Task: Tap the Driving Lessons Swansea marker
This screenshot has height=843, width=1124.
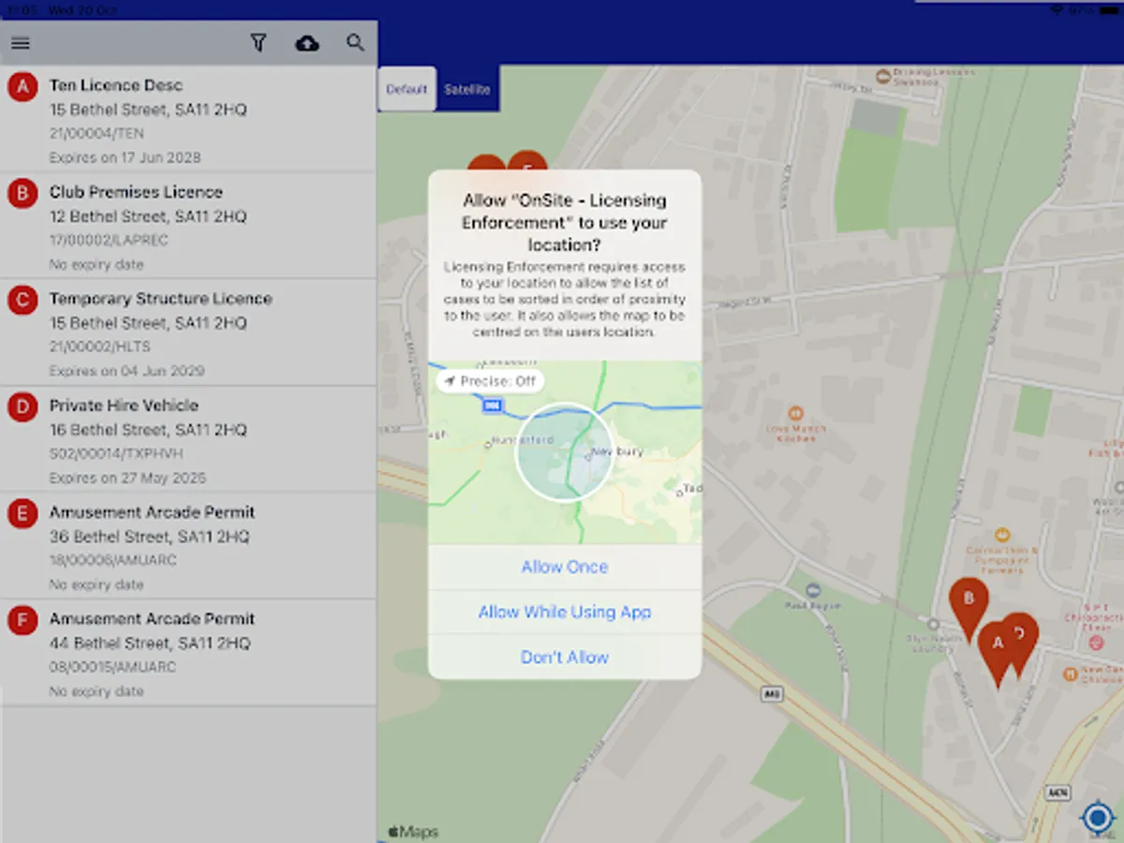Action: click(x=882, y=76)
